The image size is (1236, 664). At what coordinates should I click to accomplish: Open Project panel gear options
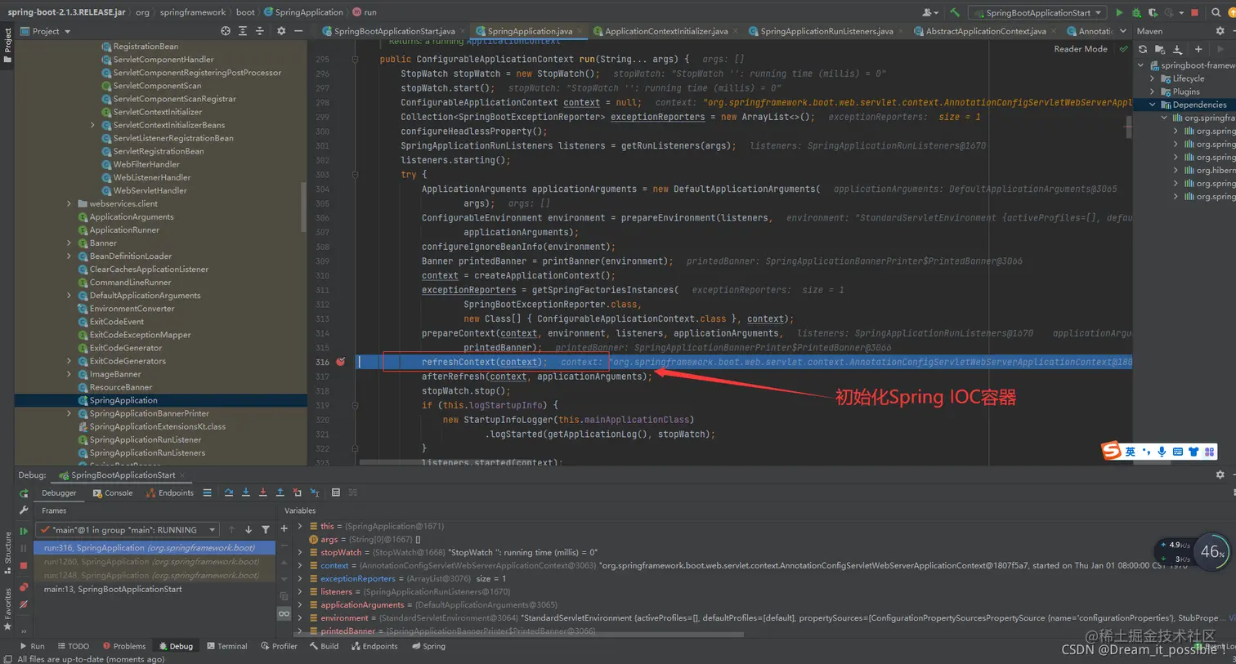click(281, 31)
